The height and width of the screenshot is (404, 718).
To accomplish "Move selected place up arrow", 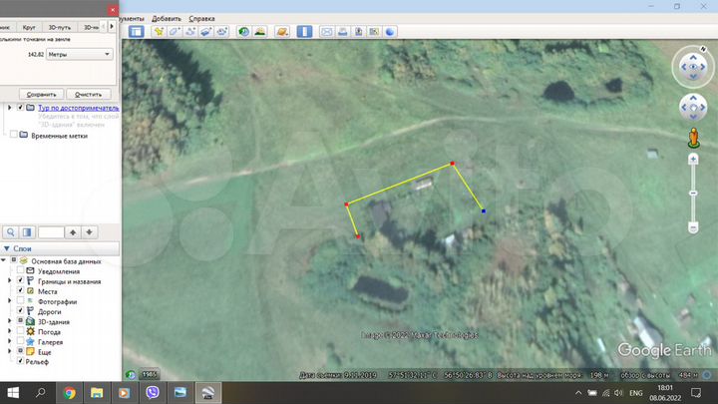I will pyautogui.click(x=73, y=232).
